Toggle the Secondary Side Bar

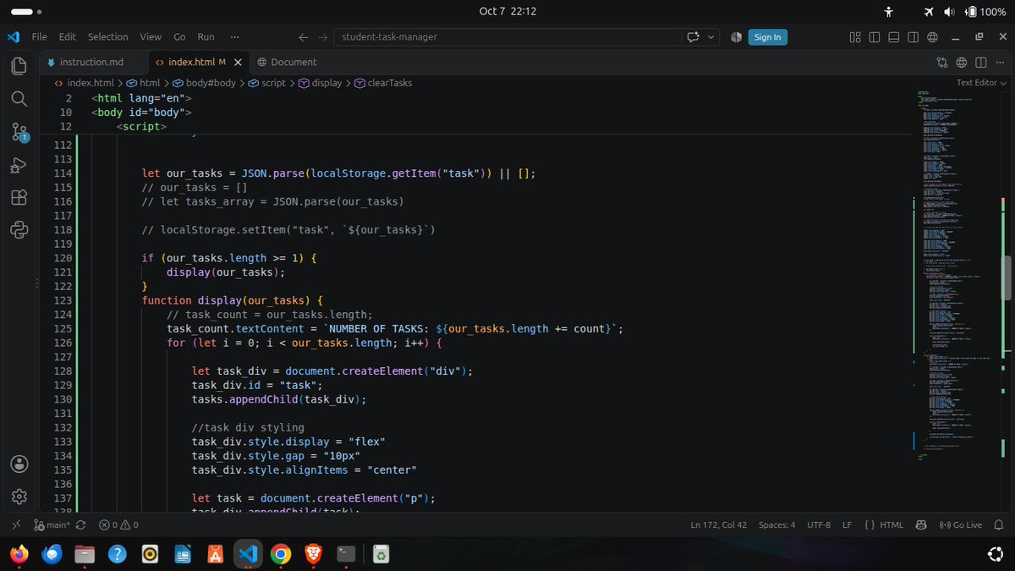pyautogui.click(x=913, y=37)
